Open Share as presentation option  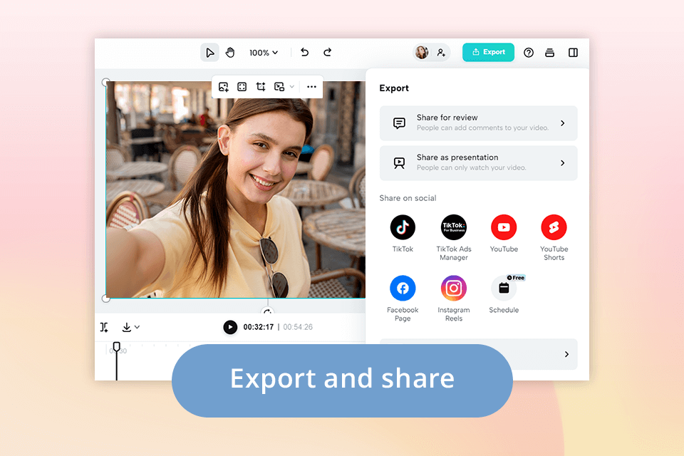(x=479, y=162)
